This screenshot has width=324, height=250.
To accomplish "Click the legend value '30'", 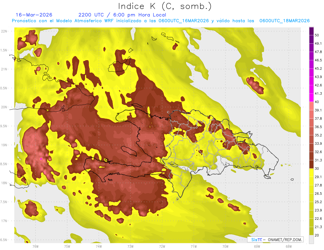I will coord(317,169).
